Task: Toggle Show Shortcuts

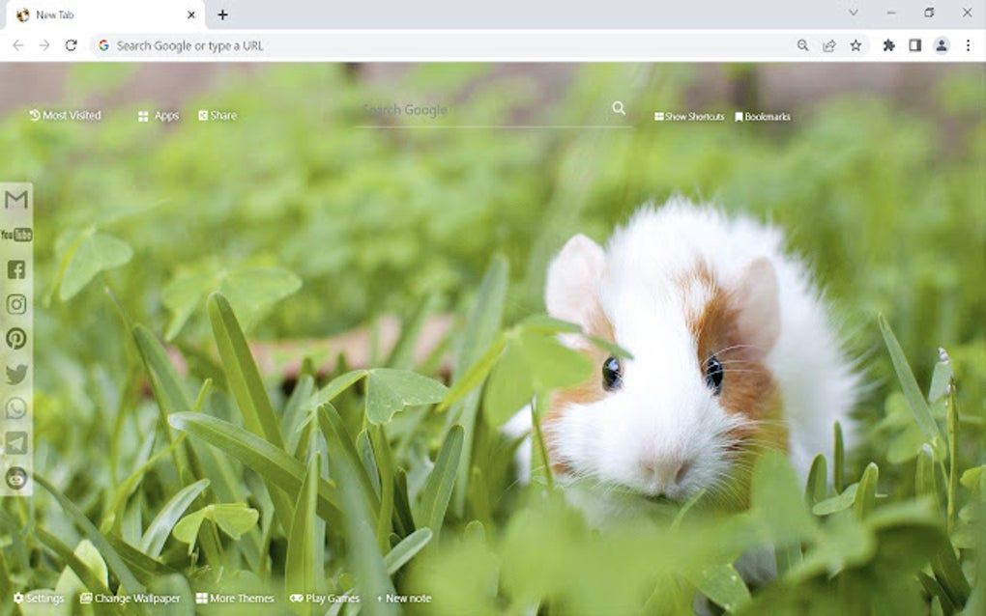Action: [689, 116]
